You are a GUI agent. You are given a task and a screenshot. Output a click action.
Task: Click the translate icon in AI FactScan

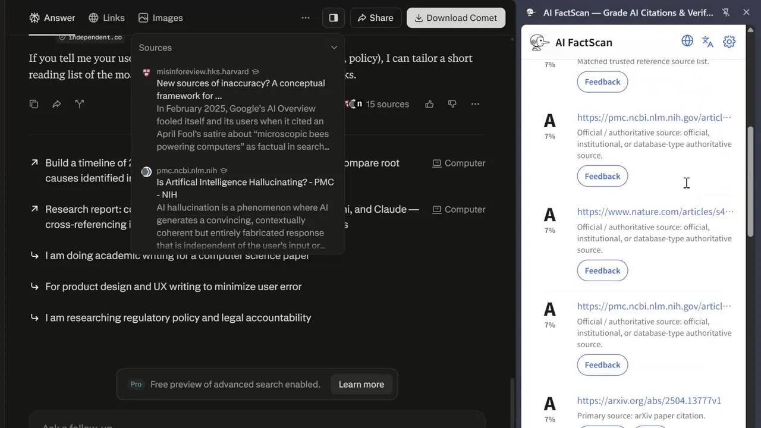point(707,41)
